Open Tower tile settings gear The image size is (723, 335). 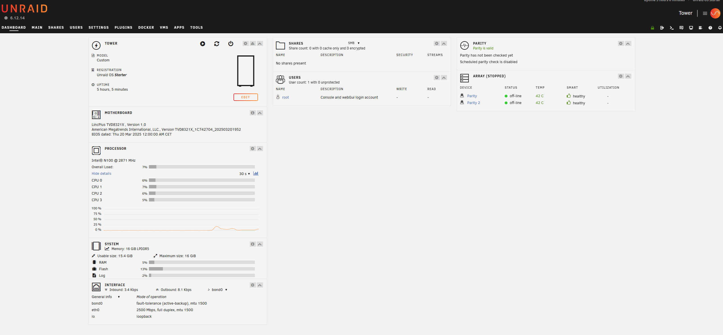(x=245, y=43)
